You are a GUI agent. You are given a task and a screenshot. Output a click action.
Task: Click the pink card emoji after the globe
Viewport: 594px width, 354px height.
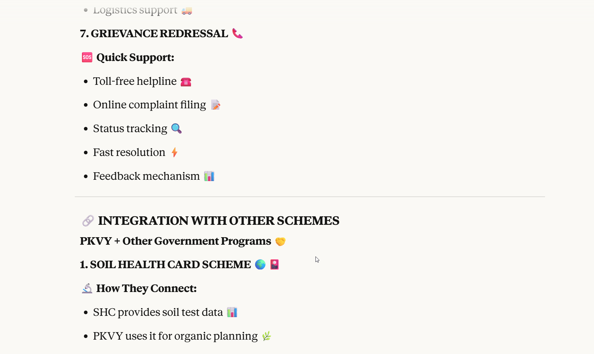tap(275, 264)
